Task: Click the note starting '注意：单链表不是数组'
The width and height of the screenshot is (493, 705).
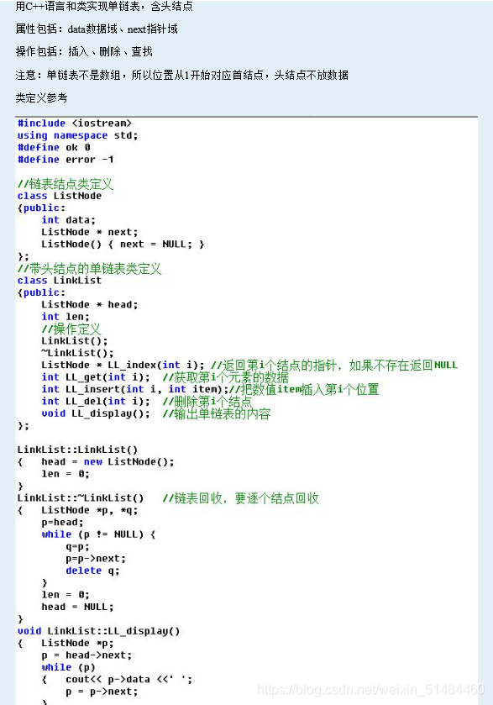Action: click(x=181, y=75)
